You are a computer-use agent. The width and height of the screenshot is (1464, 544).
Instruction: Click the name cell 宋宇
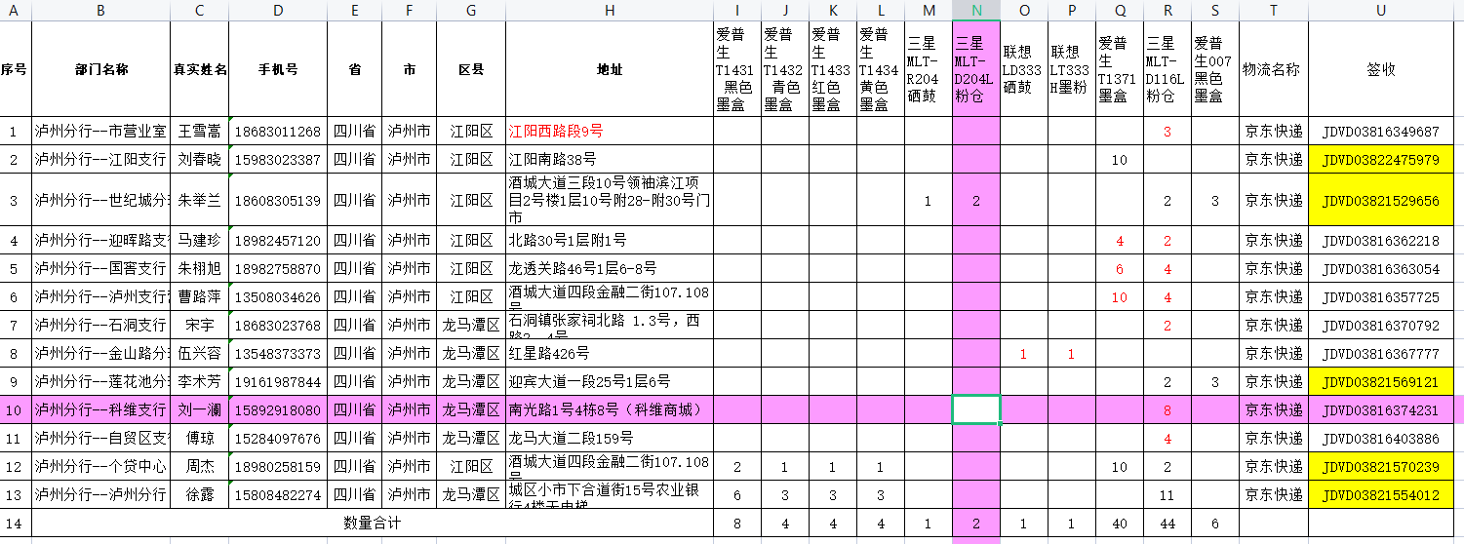pos(199,325)
